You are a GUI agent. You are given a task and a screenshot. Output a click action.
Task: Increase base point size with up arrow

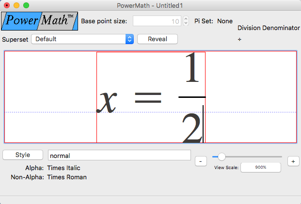(x=186, y=18)
